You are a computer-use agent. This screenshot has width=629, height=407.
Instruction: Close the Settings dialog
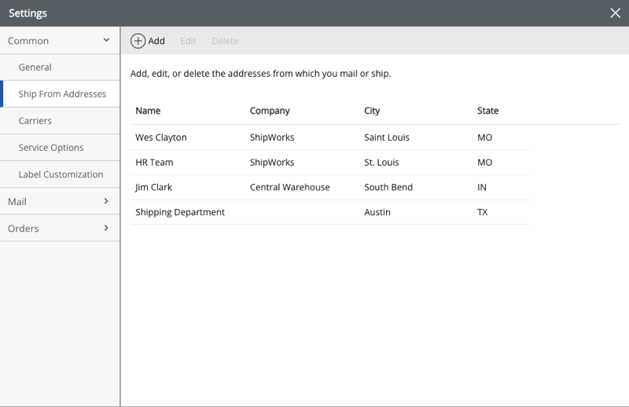click(x=615, y=13)
